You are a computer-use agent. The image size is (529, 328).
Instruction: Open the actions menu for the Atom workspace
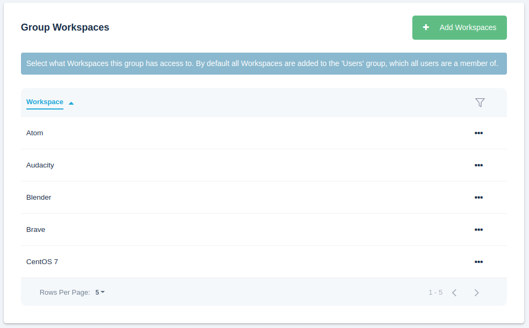478,133
